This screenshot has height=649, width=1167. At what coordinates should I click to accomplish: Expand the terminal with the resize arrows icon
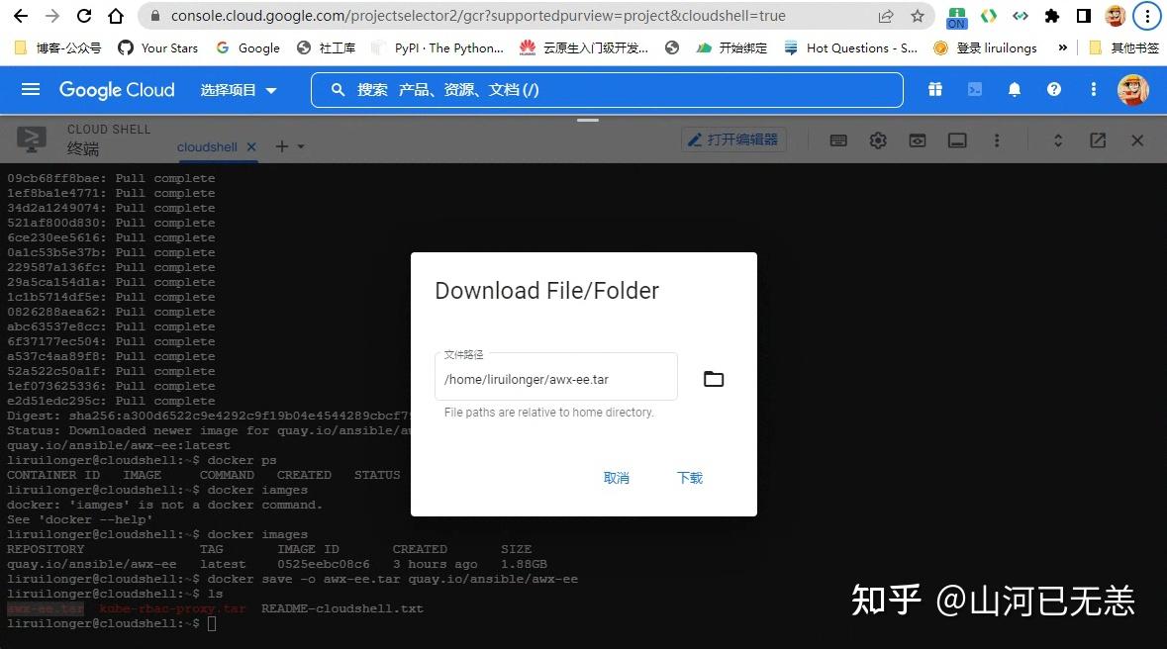[x=1058, y=139]
